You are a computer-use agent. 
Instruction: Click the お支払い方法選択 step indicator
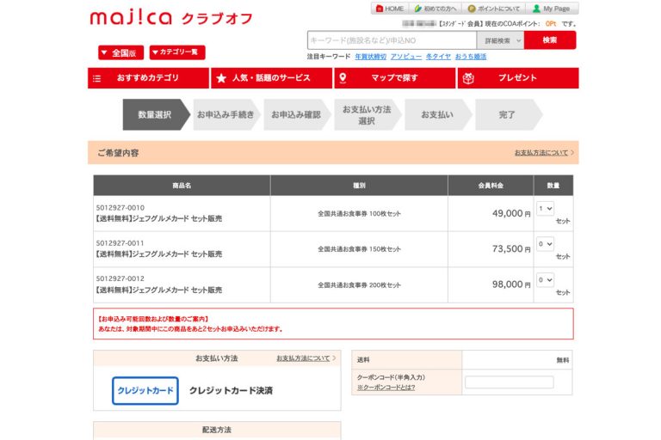click(x=368, y=114)
